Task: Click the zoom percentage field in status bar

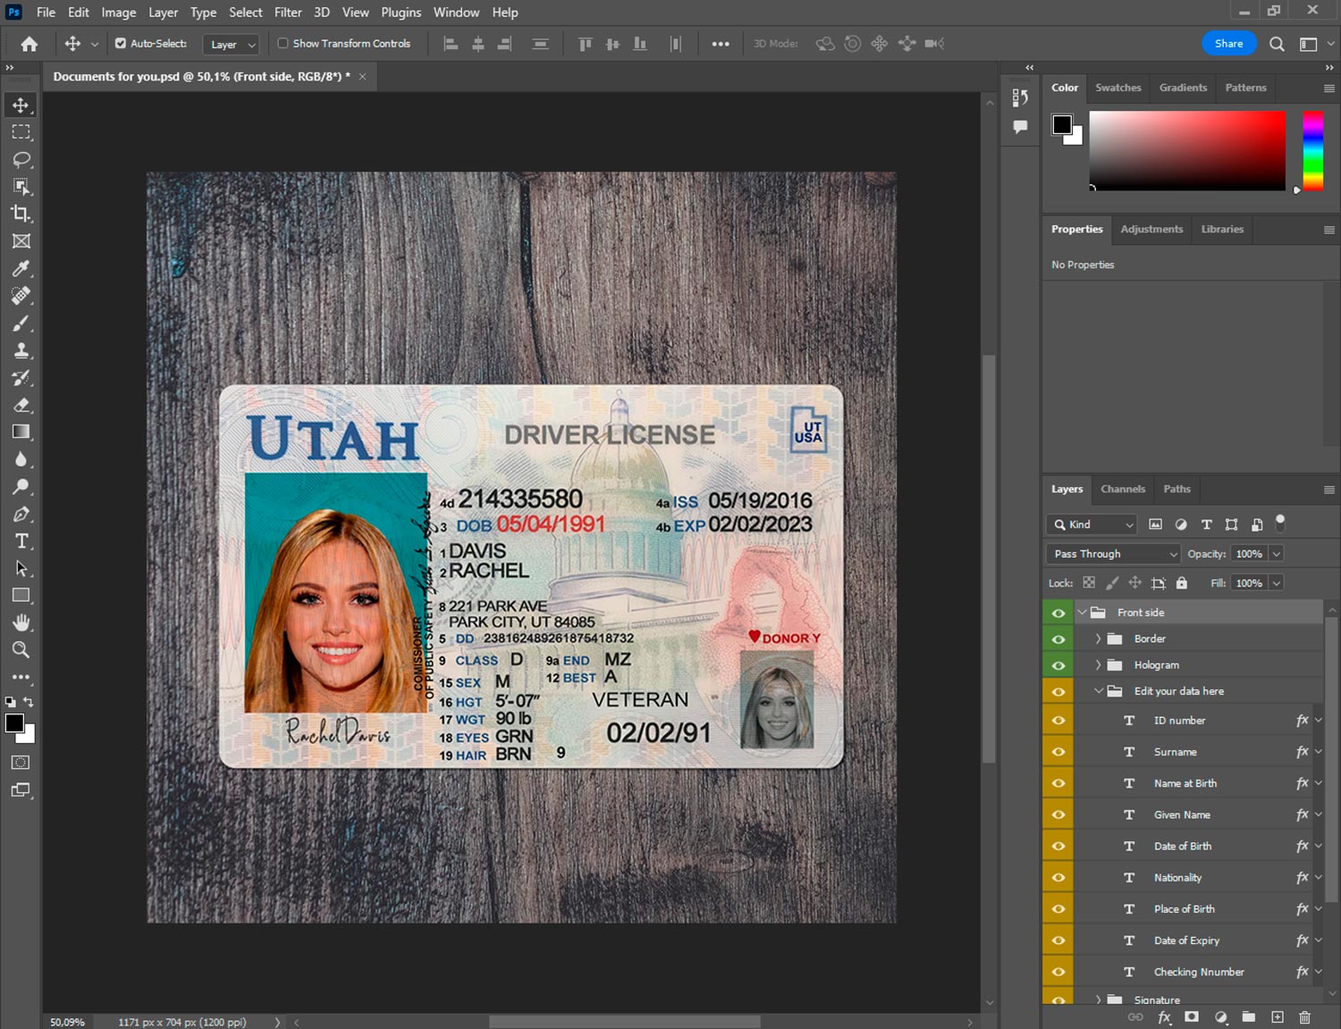Action: [67, 1022]
